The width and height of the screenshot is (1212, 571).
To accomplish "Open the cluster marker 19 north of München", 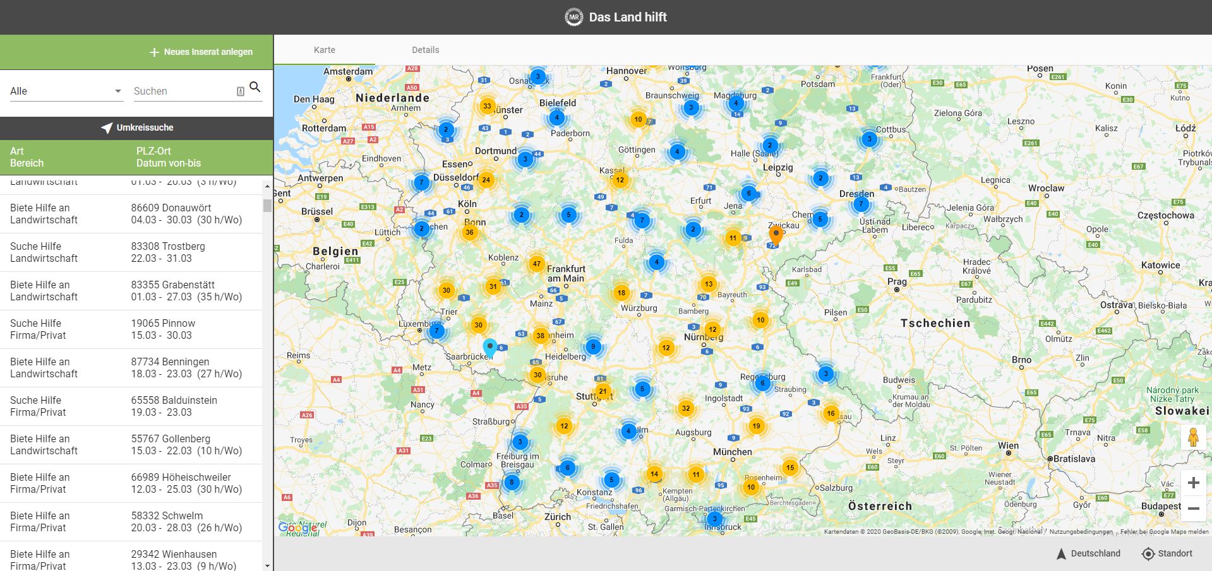I will pyautogui.click(x=756, y=426).
